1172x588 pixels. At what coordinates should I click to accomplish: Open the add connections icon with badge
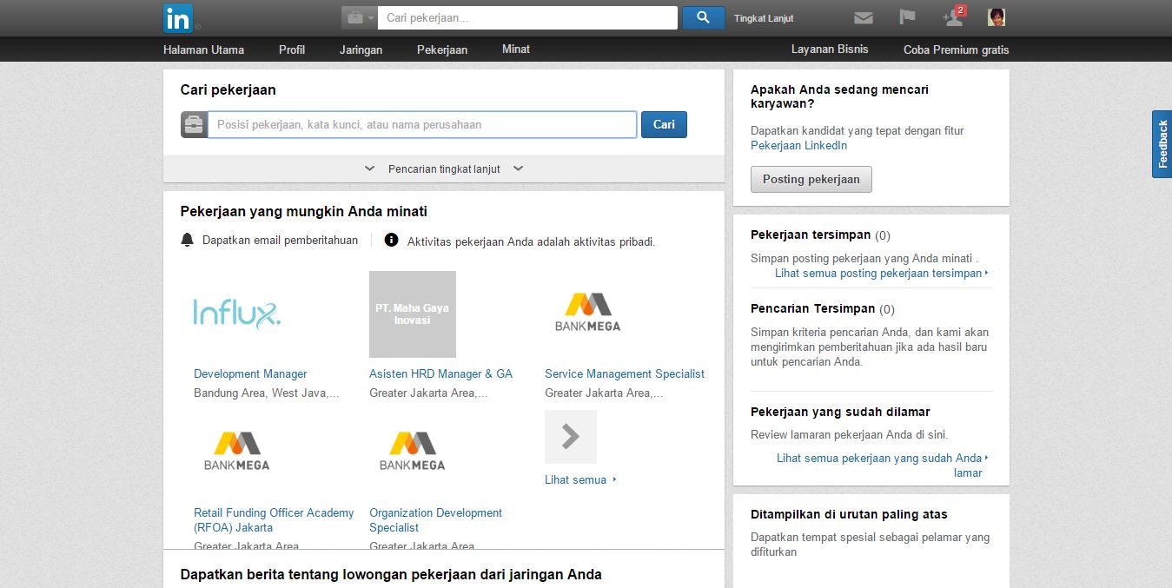click(x=954, y=17)
